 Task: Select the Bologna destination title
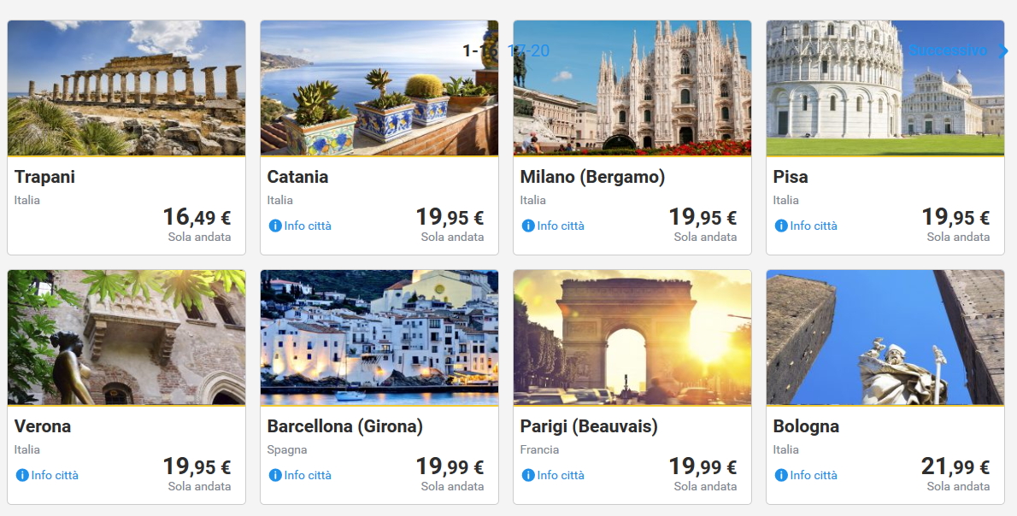(806, 426)
